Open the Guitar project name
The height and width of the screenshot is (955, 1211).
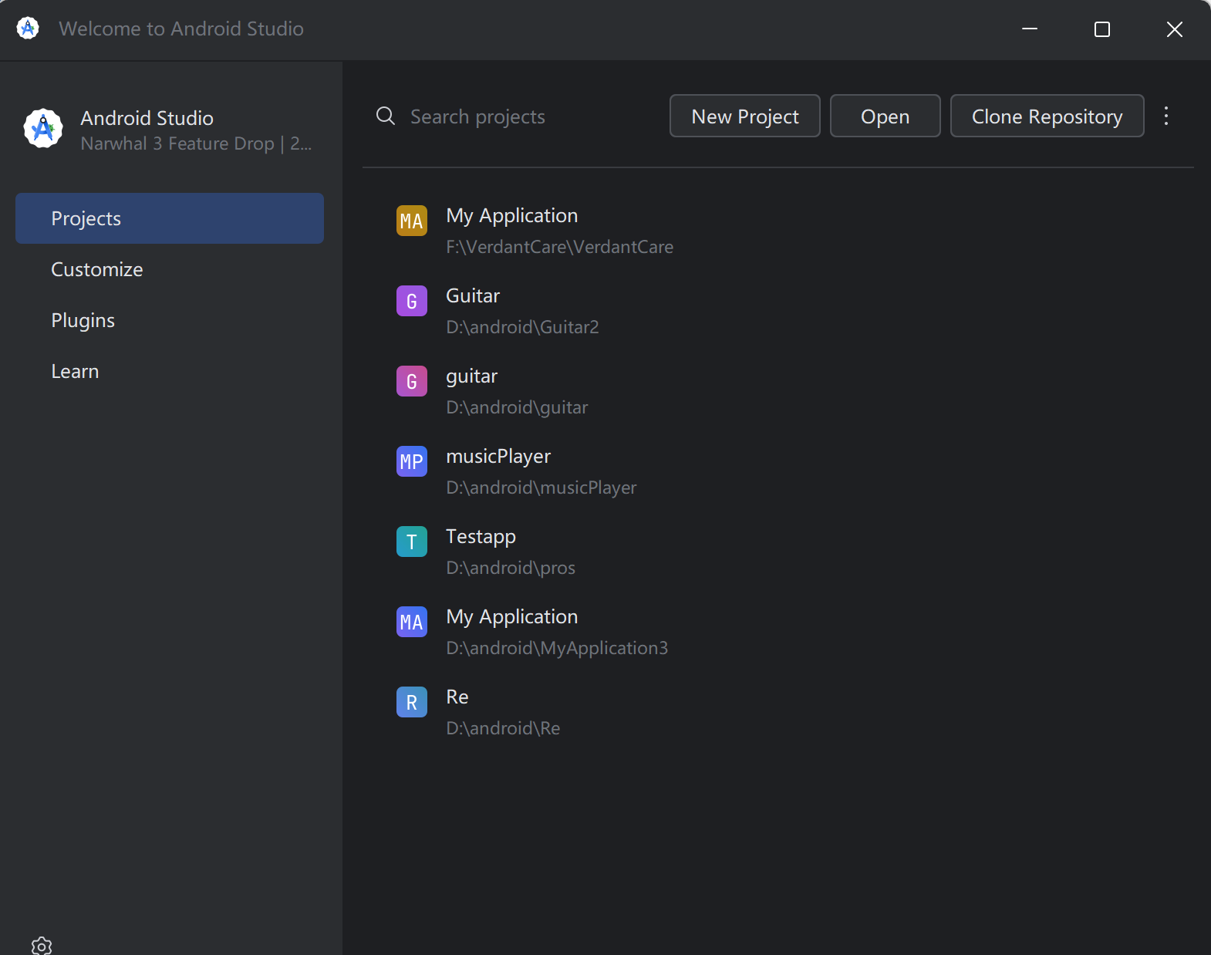473,295
